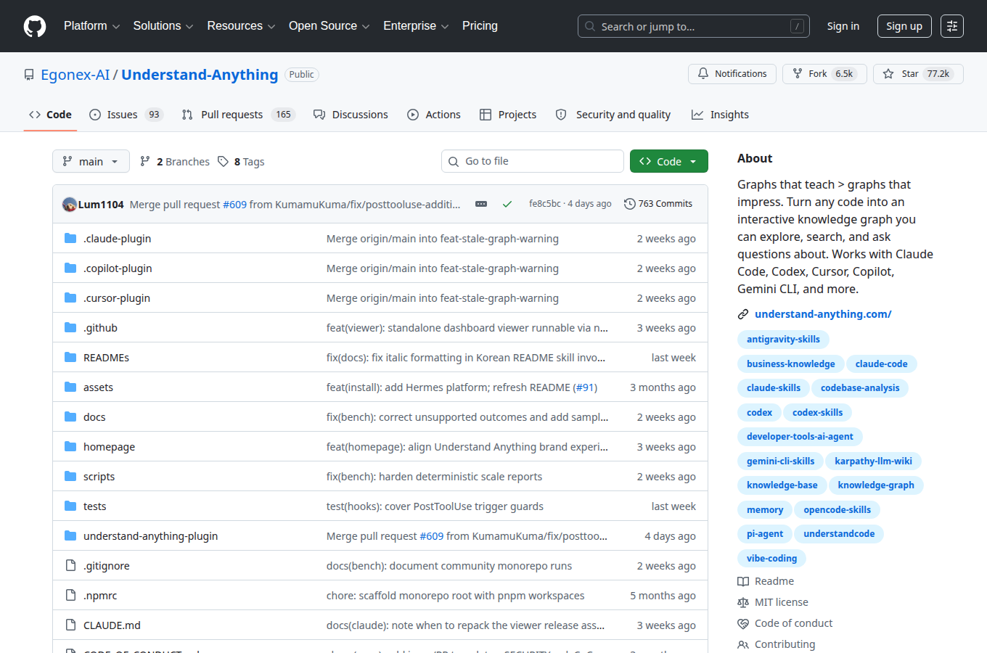Image resolution: width=987 pixels, height=653 pixels.
Task: Click the history clock icon near 763 Commits
Action: [x=630, y=204]
